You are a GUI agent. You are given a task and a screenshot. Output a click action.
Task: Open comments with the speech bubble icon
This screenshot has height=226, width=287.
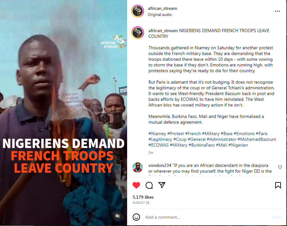coord(149,185)
